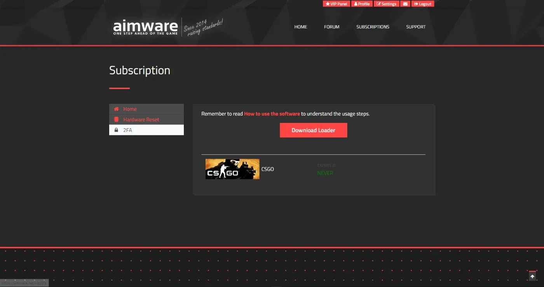Click the CSGO subscription name
This screenshot has width=544, height=287.
click(x=268, y=169)
